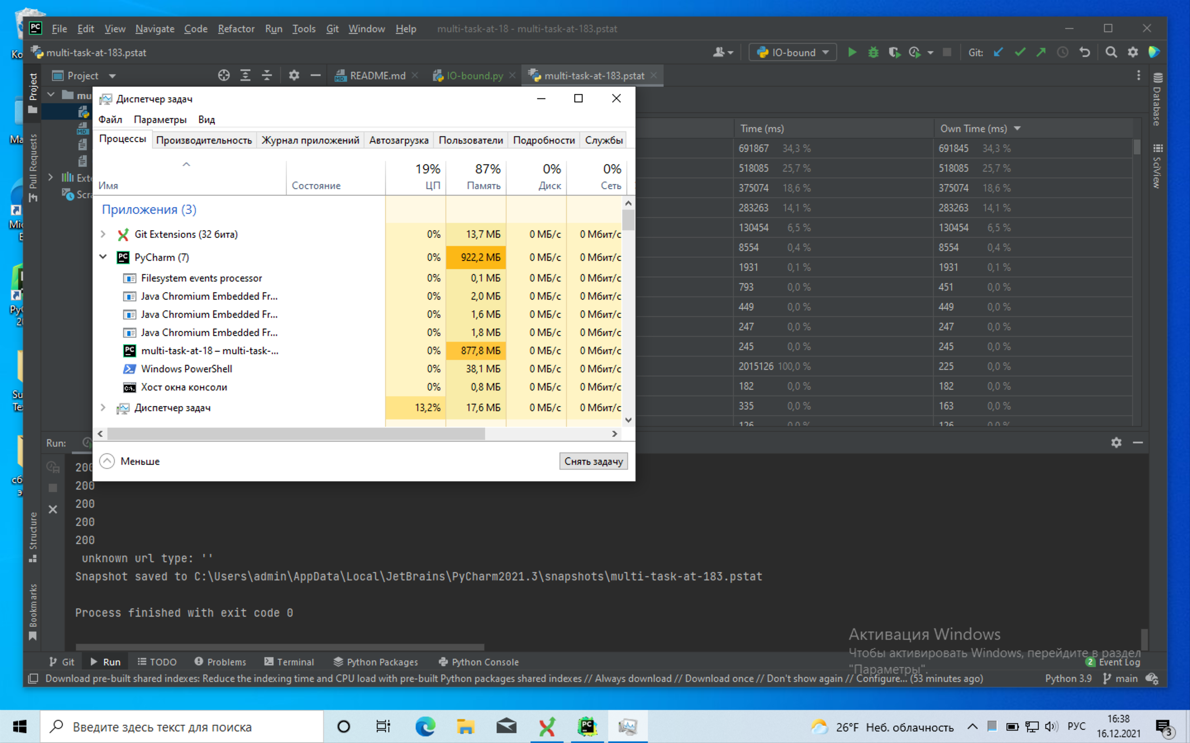
Task: Open Search Everywhere magnifier icon
Action: (1111, 52)
